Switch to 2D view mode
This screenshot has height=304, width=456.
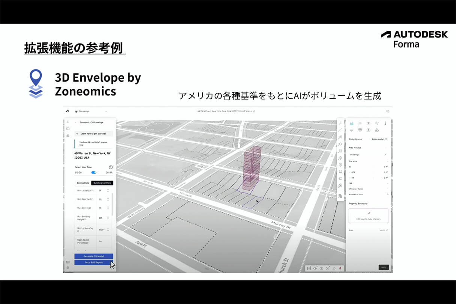pos(334,268)
